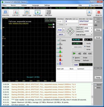Click the Passp button
Screen dimensions: 104x107
(x=98, y=78)
